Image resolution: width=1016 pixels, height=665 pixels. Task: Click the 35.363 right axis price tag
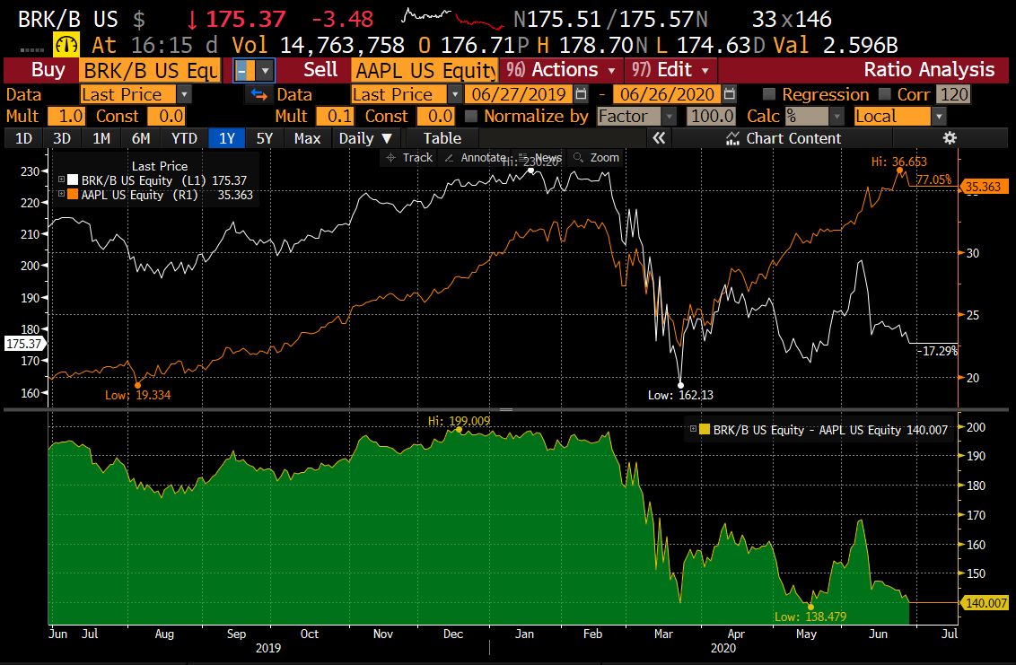click(x=983, y=187)
